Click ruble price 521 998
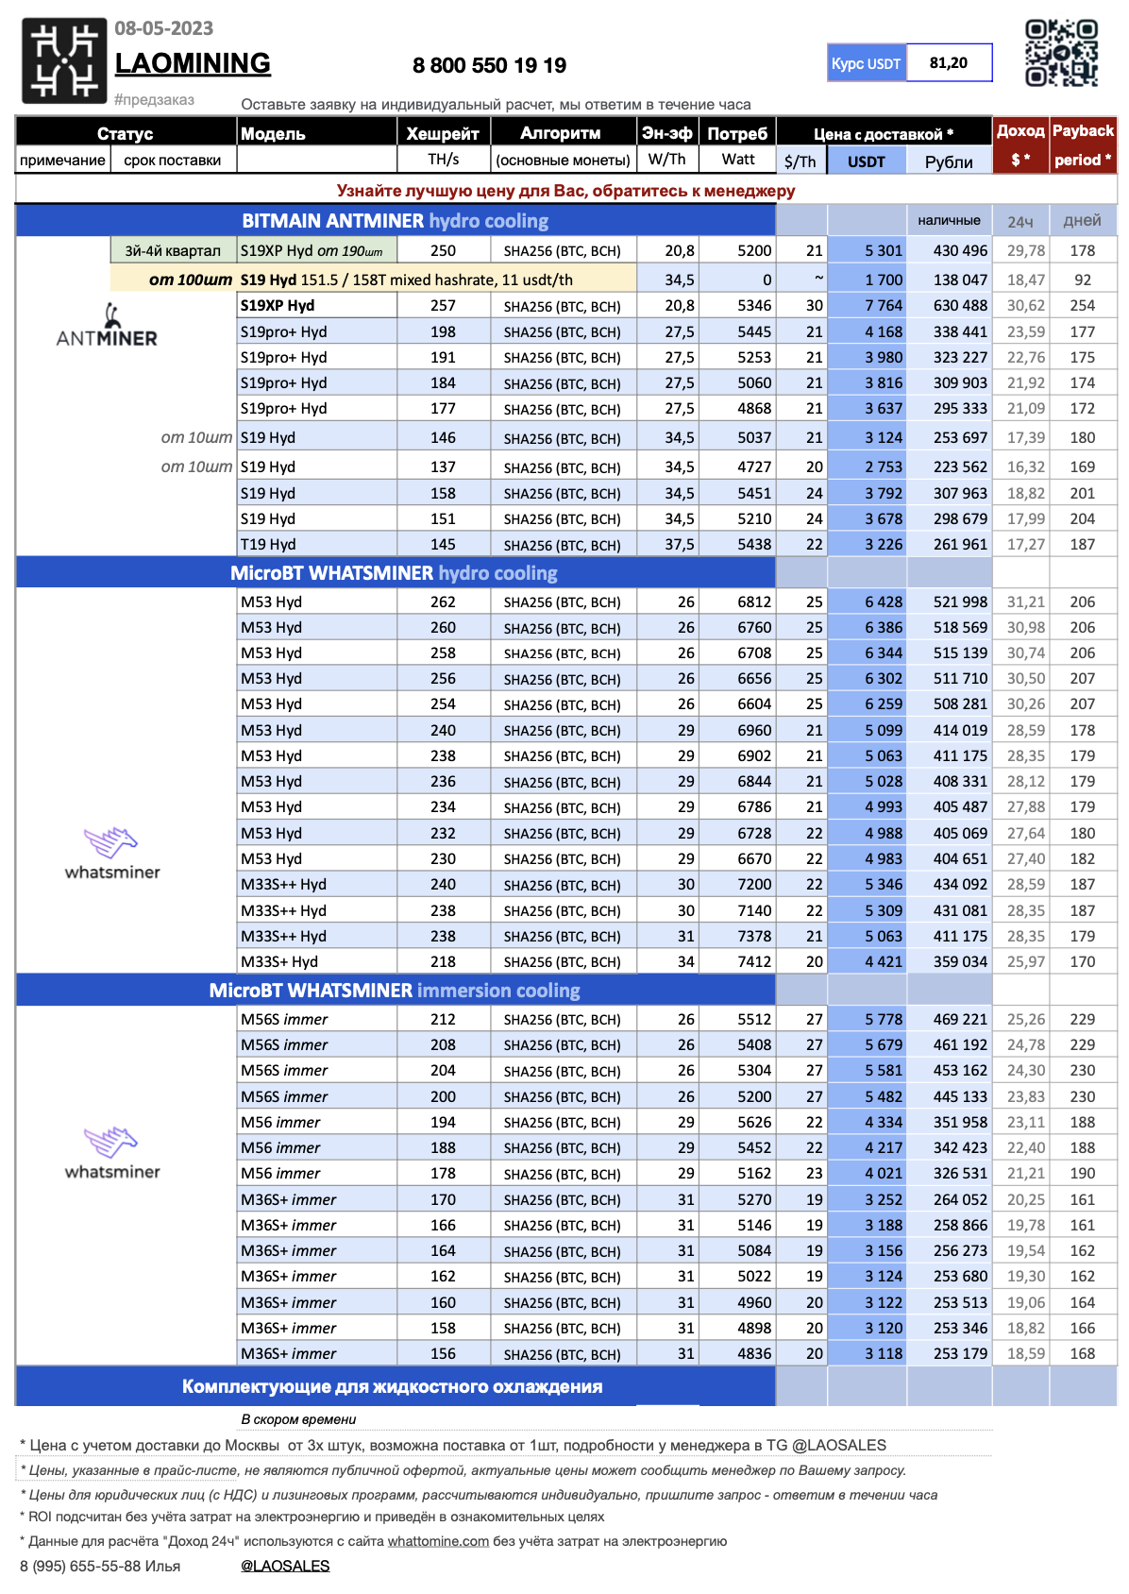The image size is (1129, 1594). [950, 602]
